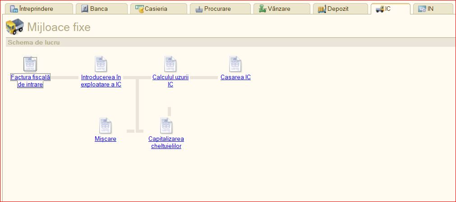Click the Capitalizarea cheltuielilor document icon
The width and height of the screenshot is (456, 202).
[x=166, y=126]
